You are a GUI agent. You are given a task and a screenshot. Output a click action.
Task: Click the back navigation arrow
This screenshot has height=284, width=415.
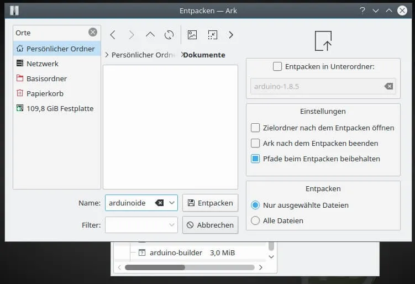pos(113,35)
